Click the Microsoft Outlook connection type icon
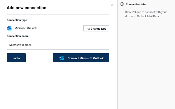Viewport: 175px width, 109px height. pos(9,28)
